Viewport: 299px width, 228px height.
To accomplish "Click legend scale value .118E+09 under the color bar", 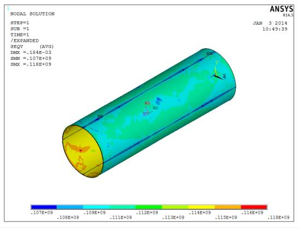I will (x=279, y=218).
